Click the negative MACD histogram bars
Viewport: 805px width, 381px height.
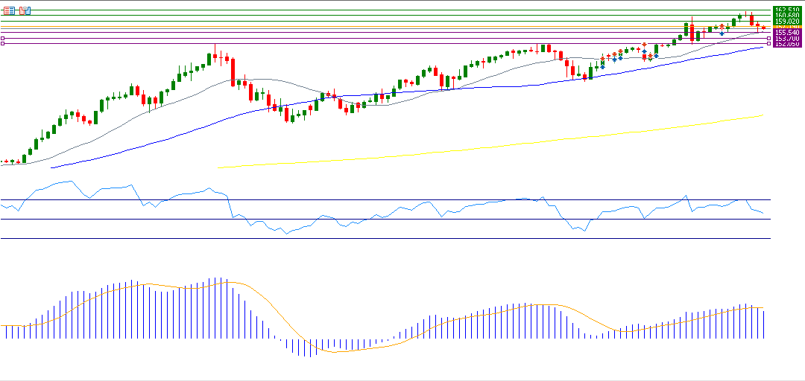click(x=306, y=348)
